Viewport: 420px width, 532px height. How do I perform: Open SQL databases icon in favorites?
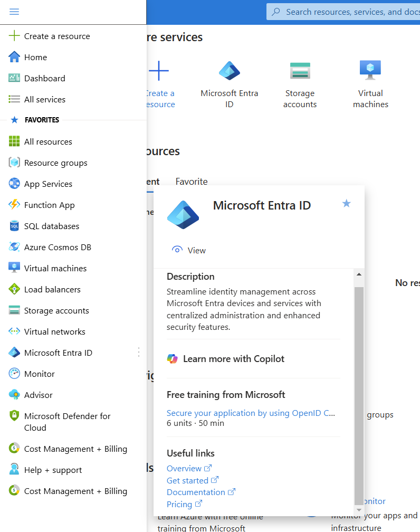[x=14, y=226]
